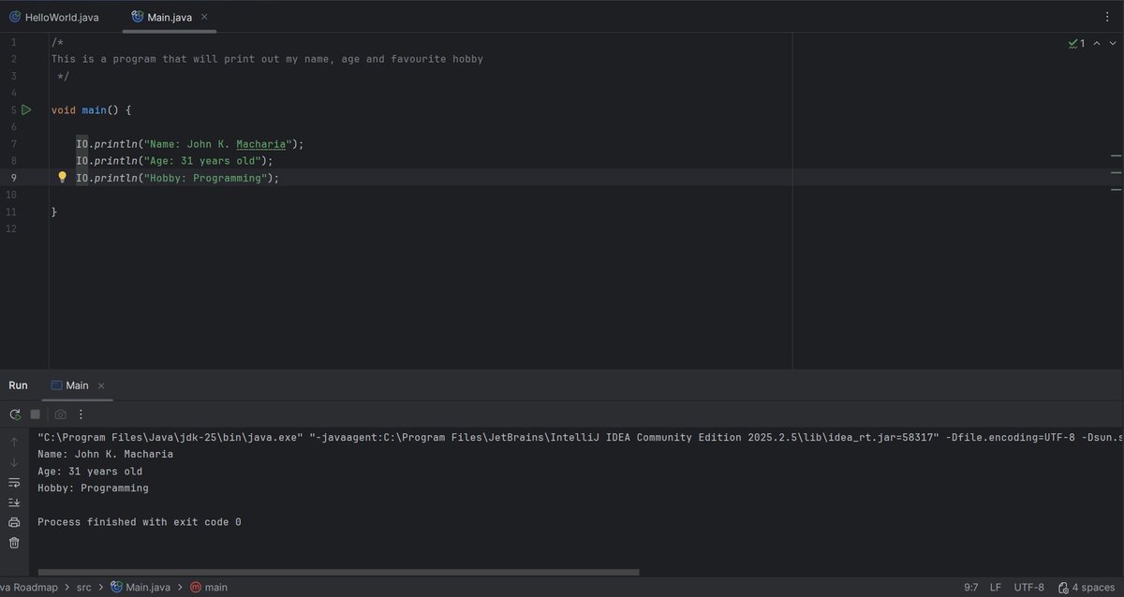Enable scroll to end in console output
Screen dimensions: 1124x597
point(13,502)
